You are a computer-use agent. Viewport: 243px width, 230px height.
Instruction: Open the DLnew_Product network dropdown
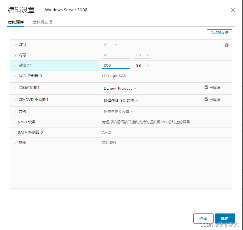pyautogui.click(x=120, y=89)
